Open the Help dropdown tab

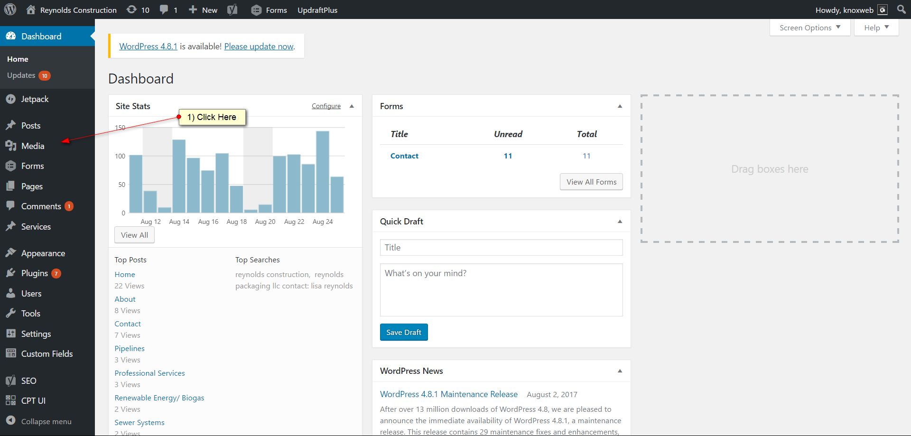pyautogui.click(x=876, y=28)
